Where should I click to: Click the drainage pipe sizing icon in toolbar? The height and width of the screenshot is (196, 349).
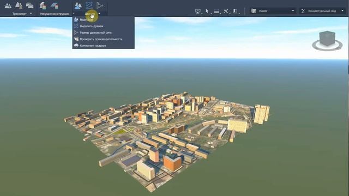click(100, 5)
